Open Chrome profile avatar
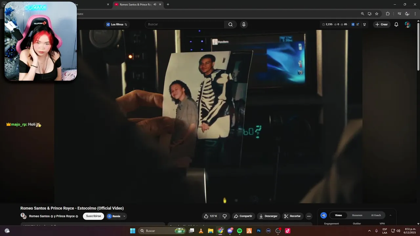 [407, 14]
